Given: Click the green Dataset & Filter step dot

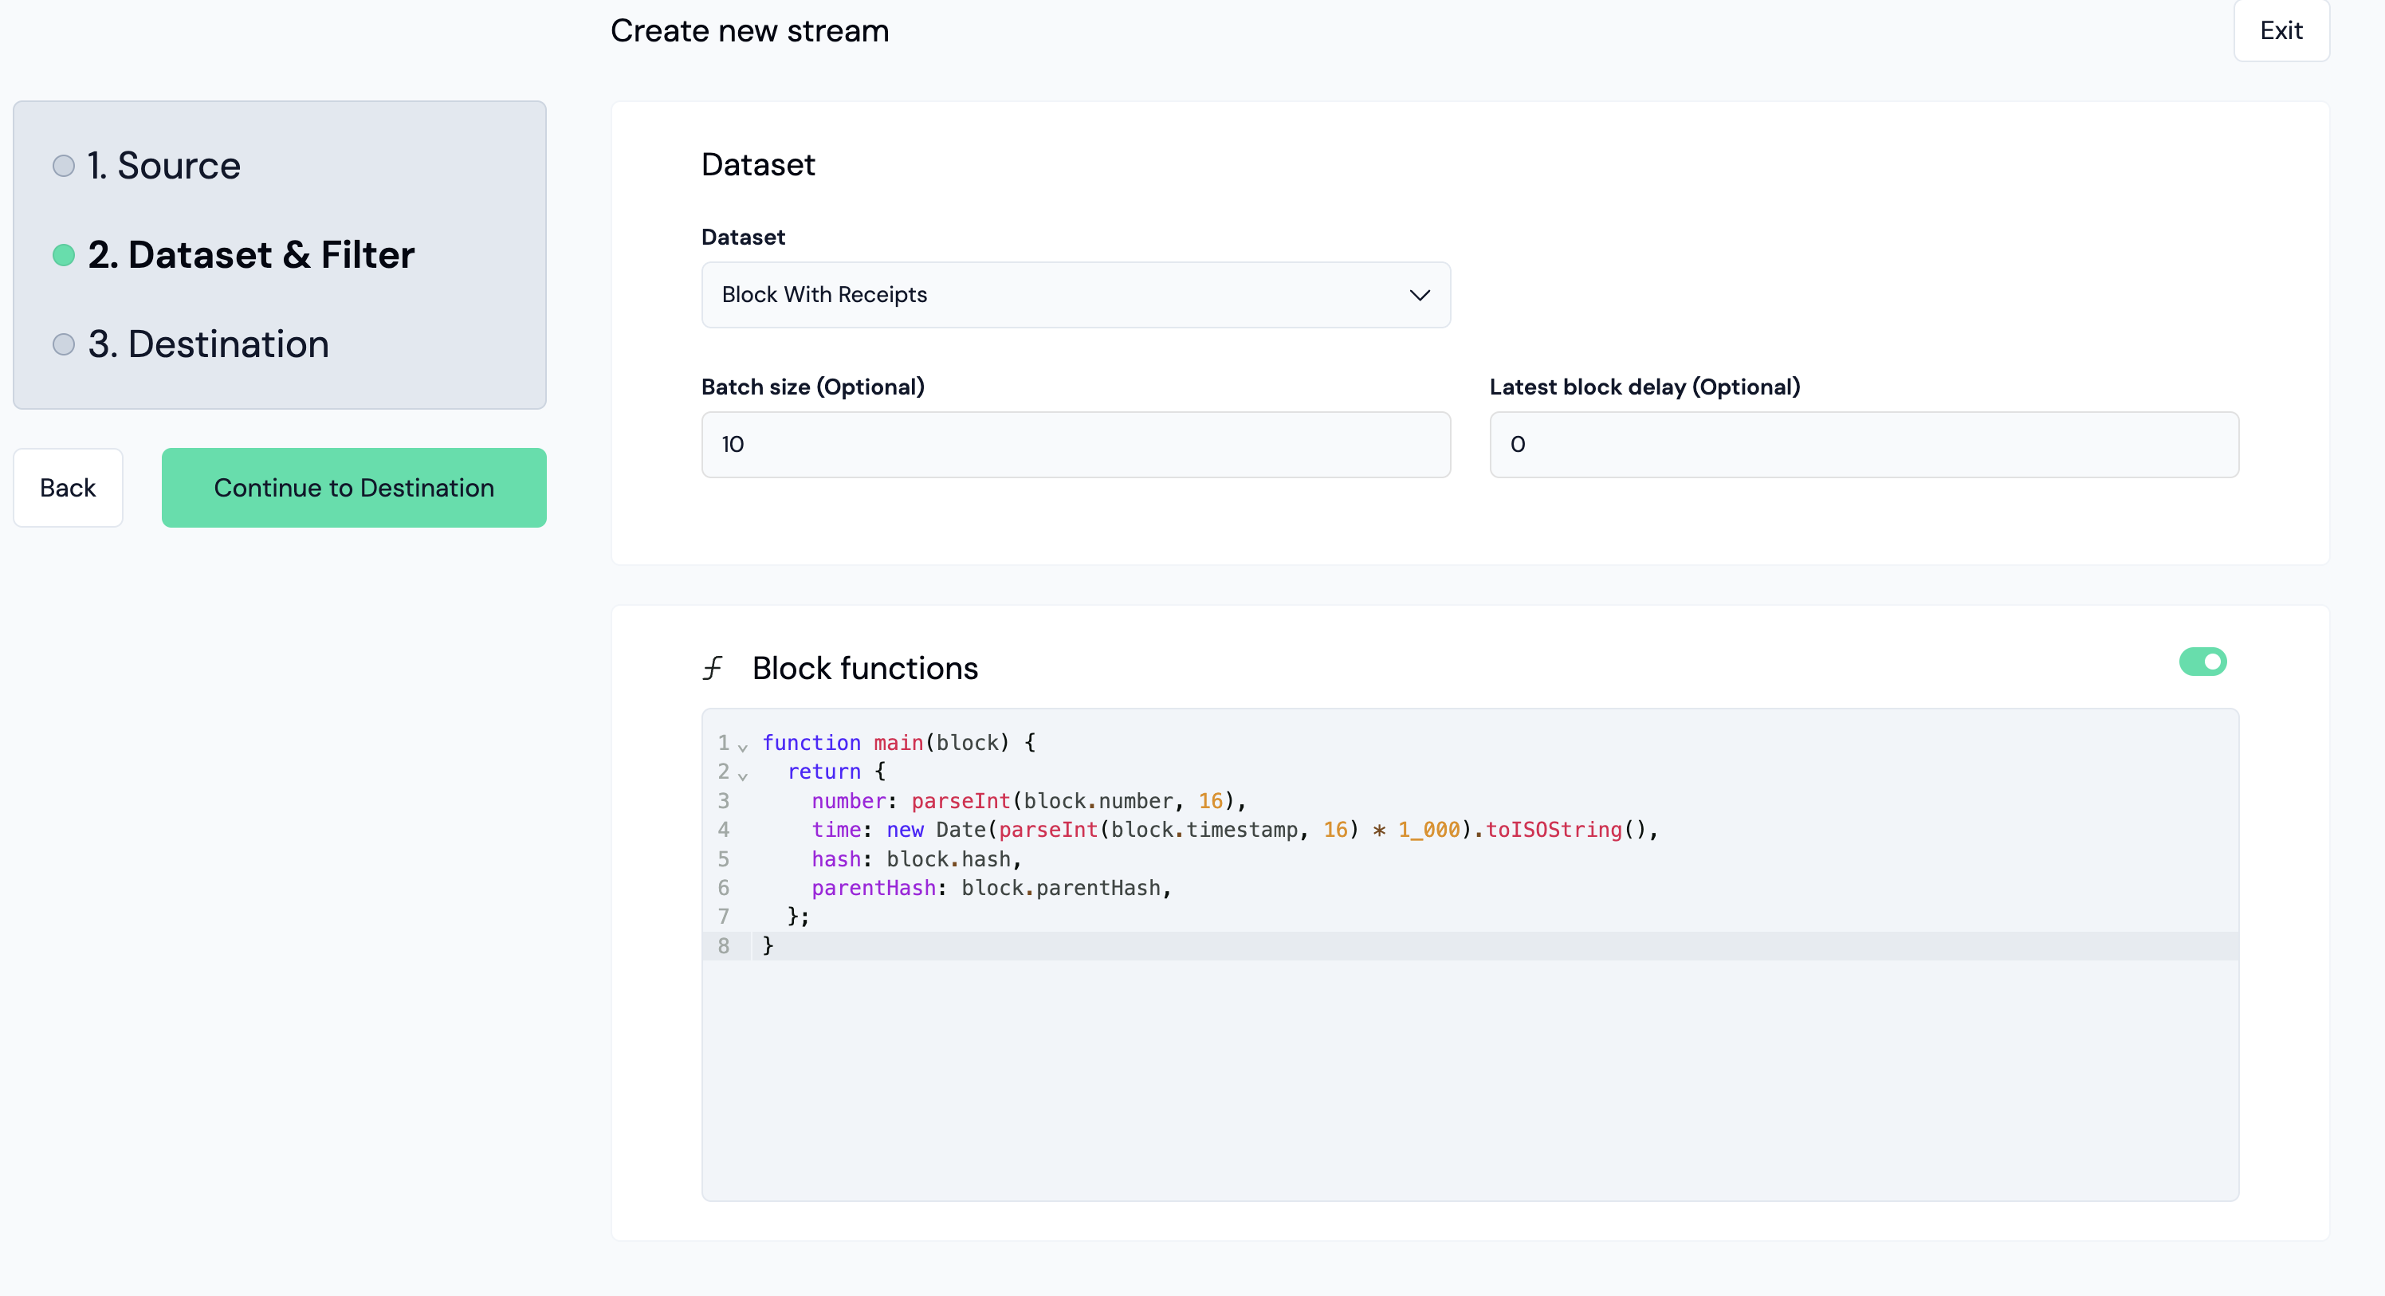Looking at the screenshot, I should click(63, 254).
